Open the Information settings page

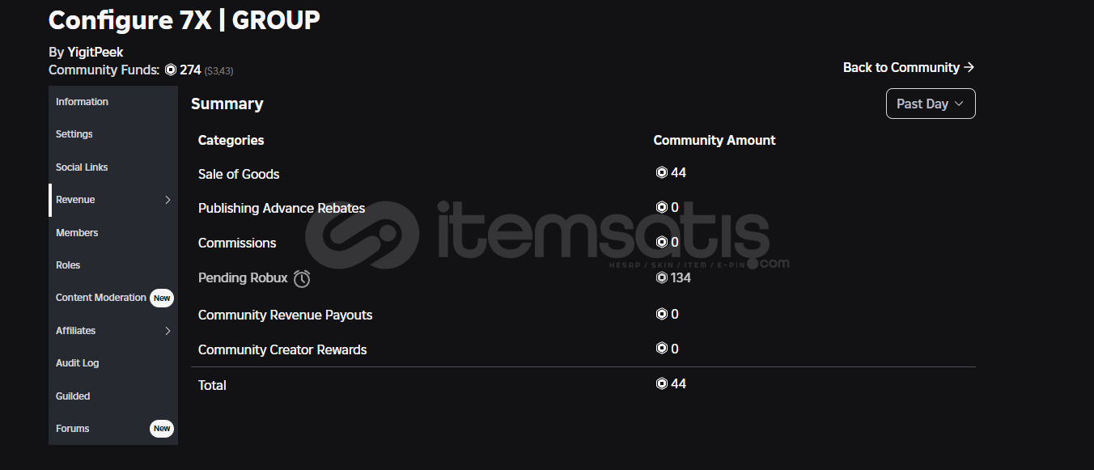[x=82, y=102]
